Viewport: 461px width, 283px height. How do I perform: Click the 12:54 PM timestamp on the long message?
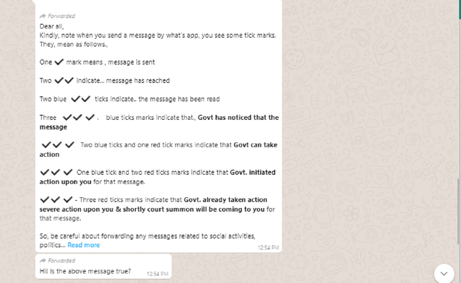268,248
